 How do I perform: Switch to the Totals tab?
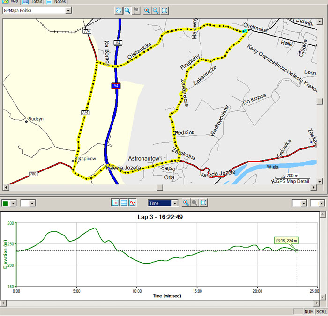coord(33,2)
